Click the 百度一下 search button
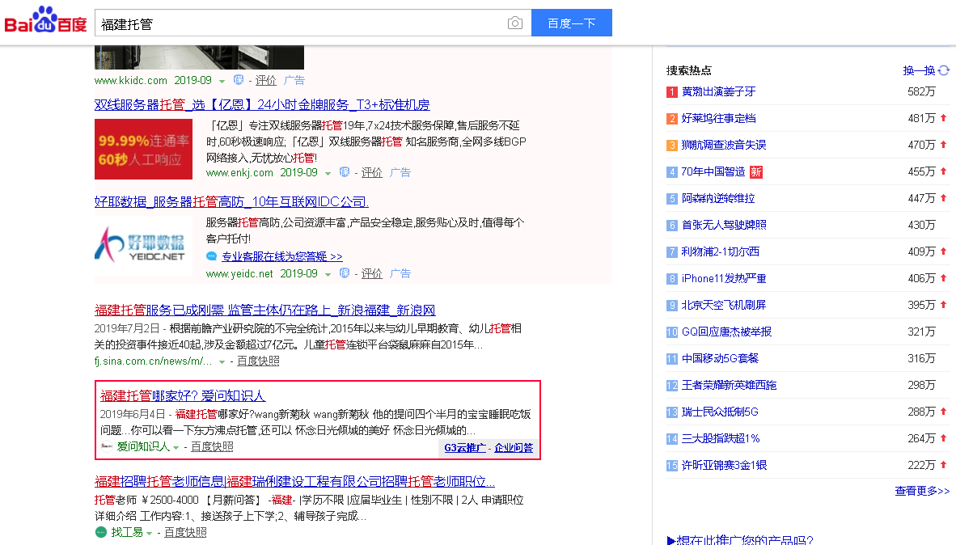The image size is (956, 545). pos(571,23)
